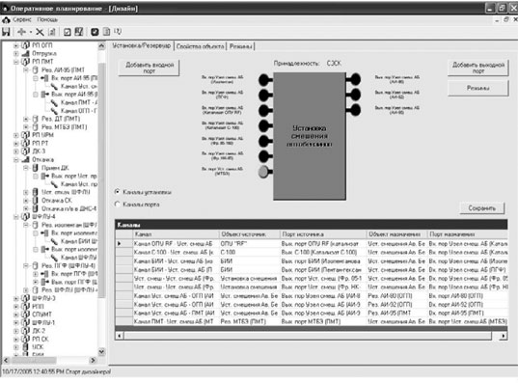Expand the Рез. МТБЭ (ПМТ) tree node

tap(26, 127)
